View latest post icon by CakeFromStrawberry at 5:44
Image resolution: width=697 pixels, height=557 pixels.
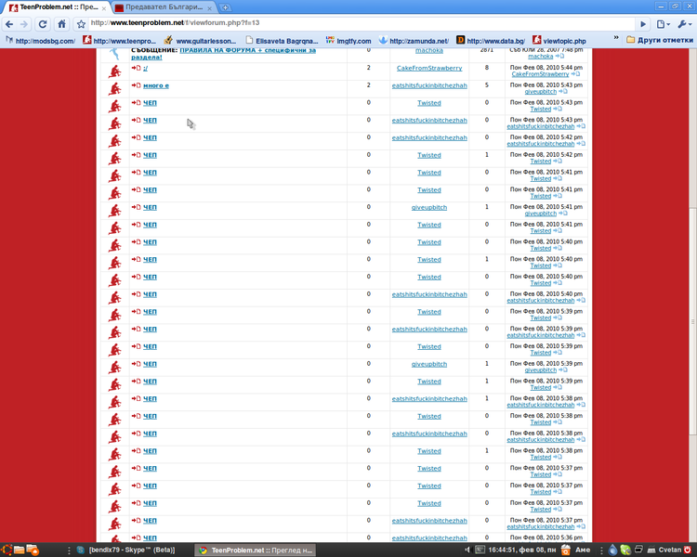575,73
